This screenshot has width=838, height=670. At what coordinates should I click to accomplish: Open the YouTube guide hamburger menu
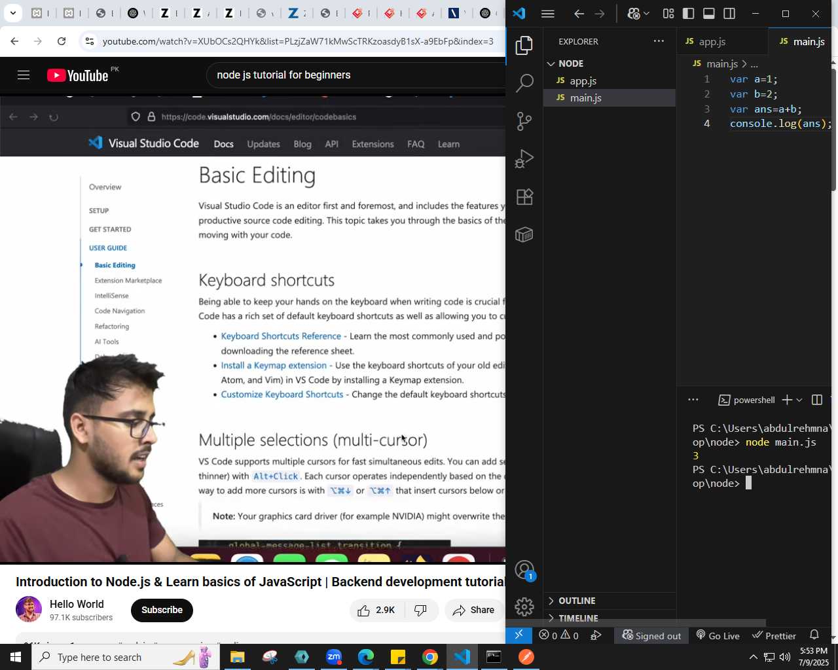24,75
